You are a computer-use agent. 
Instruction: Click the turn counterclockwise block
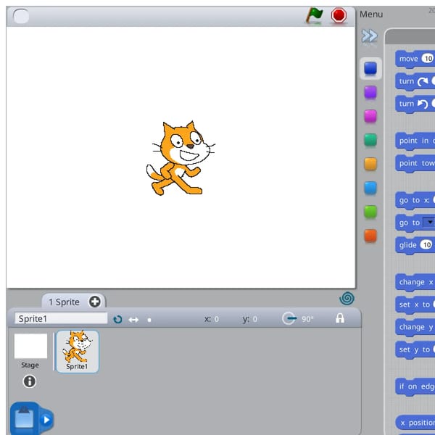(415, 104)
